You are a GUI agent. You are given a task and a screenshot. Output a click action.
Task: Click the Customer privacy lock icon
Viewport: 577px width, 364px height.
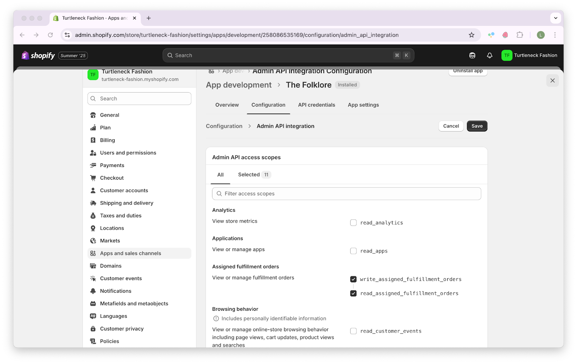[x=93, y=329]
